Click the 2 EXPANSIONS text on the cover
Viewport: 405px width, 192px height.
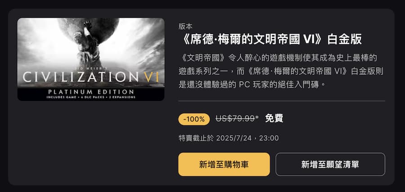point(124,97)
